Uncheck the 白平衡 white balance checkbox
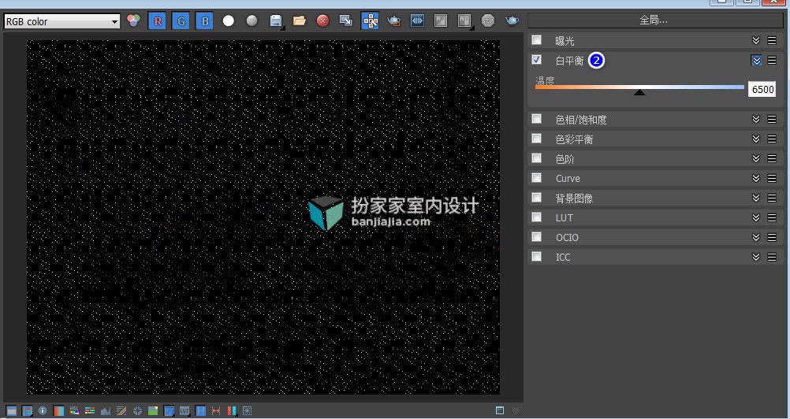This screenshot has height=419, width=790. tap(537, 60)
